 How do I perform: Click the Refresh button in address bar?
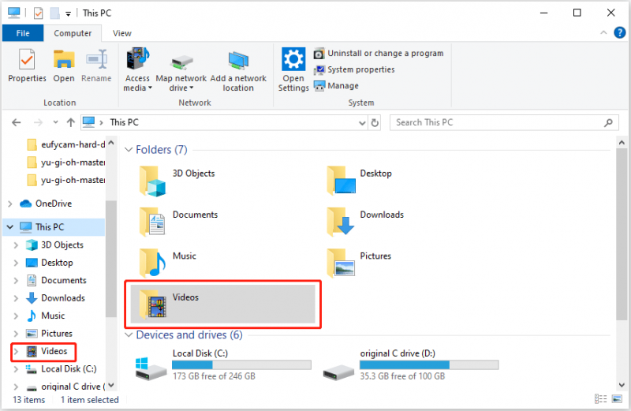tap(375, 123)
